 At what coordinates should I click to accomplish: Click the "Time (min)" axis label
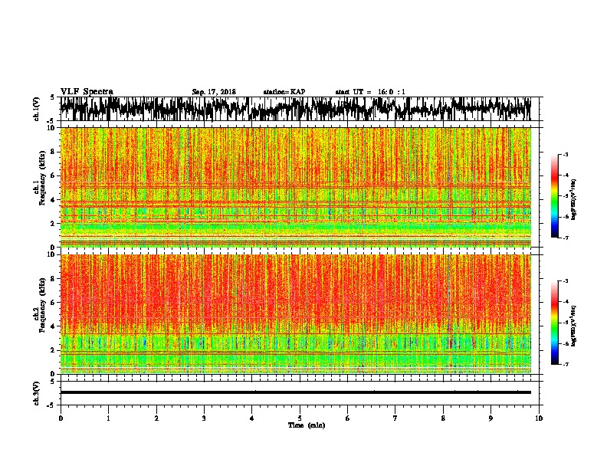click(x=307, y=425)
